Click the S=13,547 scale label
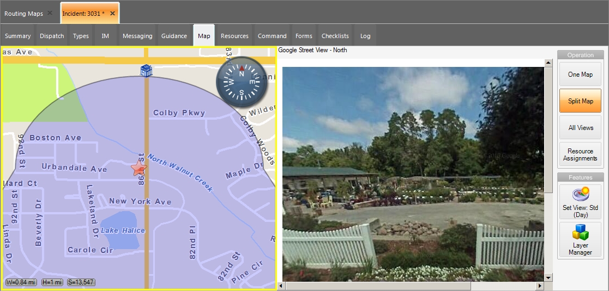This screenshot has width=609, height=291. click(x=81, y=282)
